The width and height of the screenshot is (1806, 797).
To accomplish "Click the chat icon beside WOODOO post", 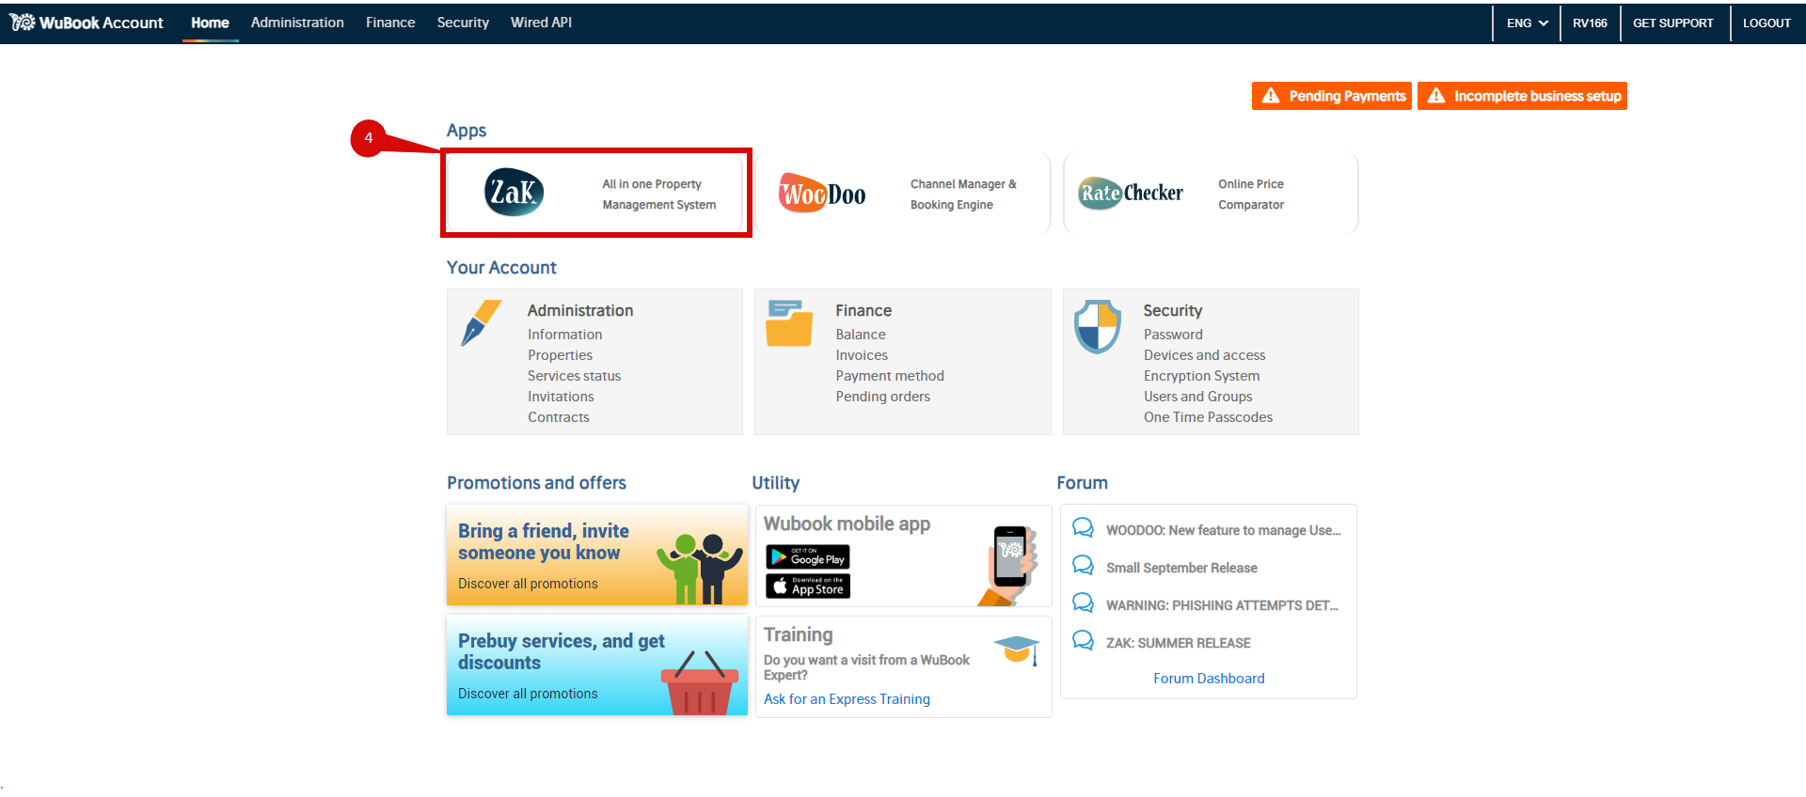I will click(1083, 528).
